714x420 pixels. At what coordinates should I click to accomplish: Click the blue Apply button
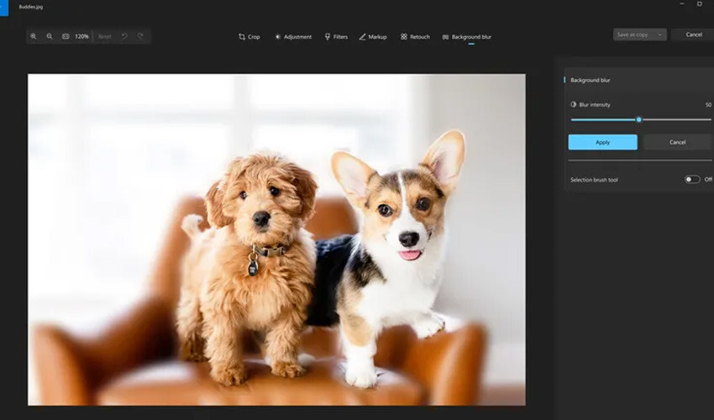pos(602,142)
